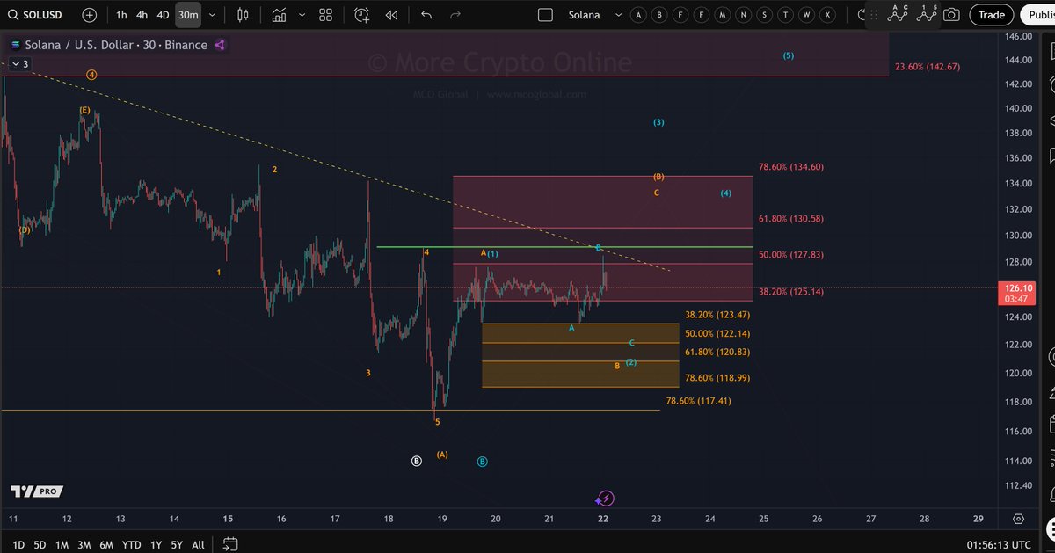Click the 50.00% (127.83) Fibonacci label
This screenshot has width=1055, height=553.
click(x=790, y=254)
